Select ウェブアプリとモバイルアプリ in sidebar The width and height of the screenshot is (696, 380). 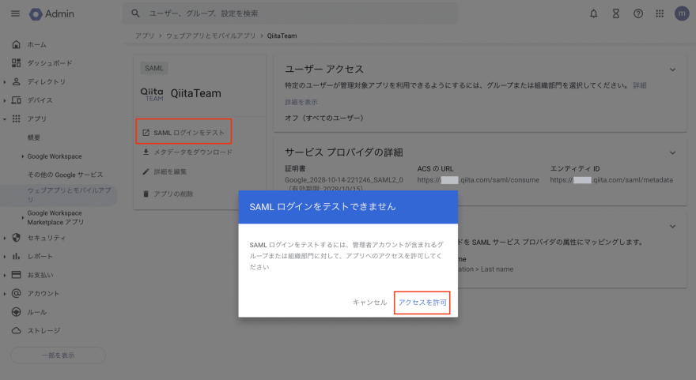point(59,195)
